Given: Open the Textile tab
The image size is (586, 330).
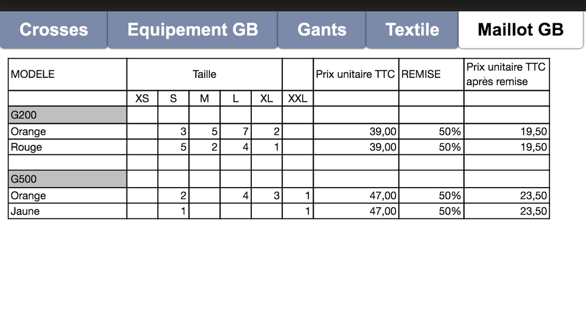Looking at the screenshot, I should point(412,30).
